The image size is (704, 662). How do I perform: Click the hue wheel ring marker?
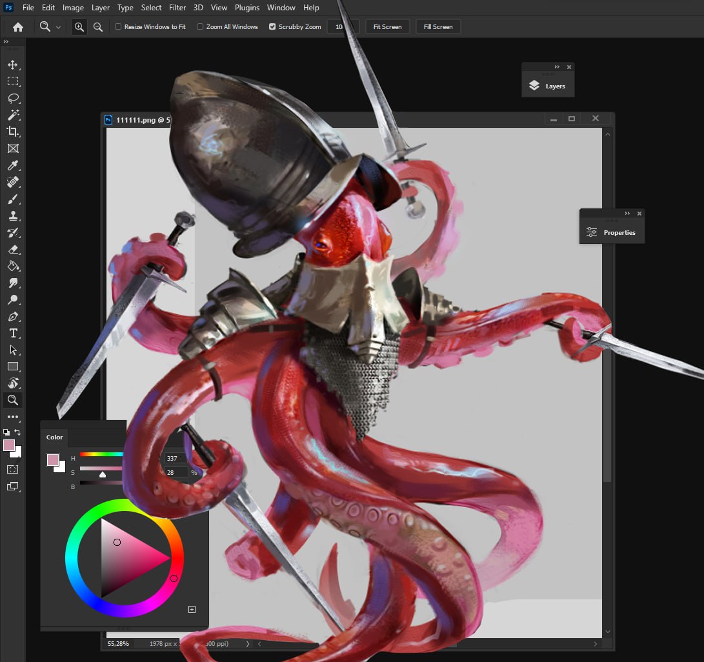coord(174,578)
